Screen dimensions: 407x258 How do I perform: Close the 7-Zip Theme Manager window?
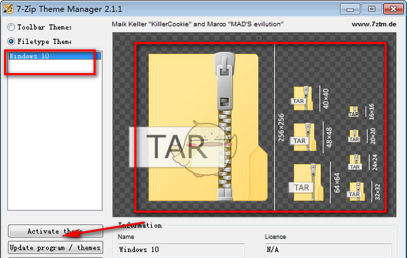click(393, 9)
